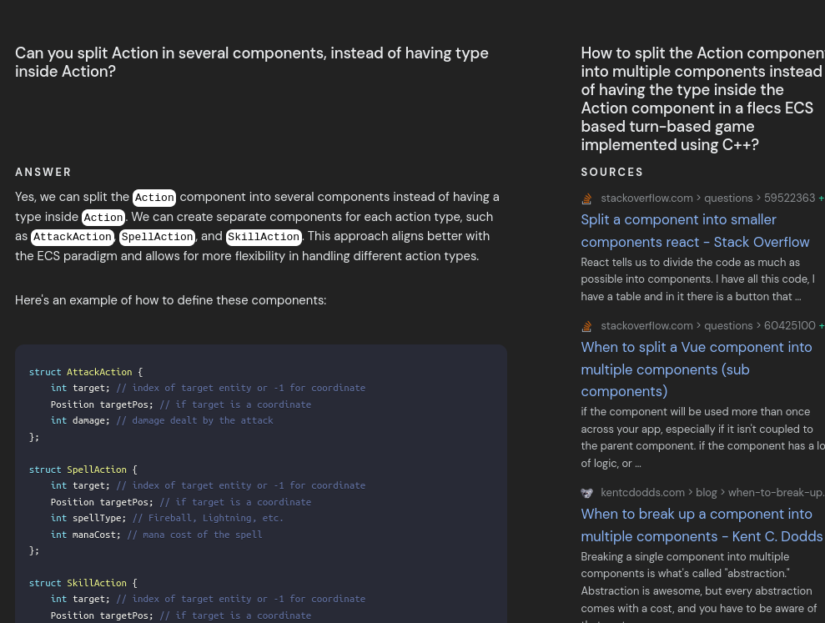Click the SkillAction inline code tag
This screenshot has width=825, height=623.
pos(264,237)
